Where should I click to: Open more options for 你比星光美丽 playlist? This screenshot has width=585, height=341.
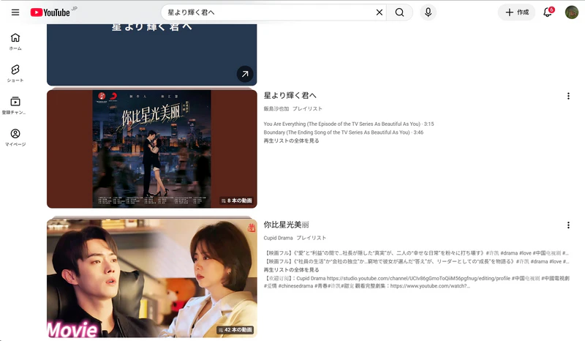568,225
